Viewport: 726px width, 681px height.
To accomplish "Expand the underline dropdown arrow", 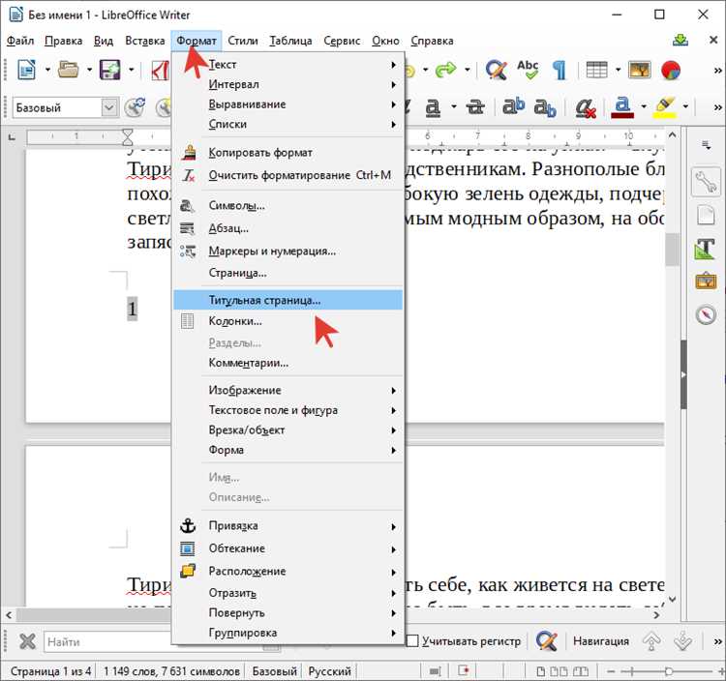I will point(454,107).
